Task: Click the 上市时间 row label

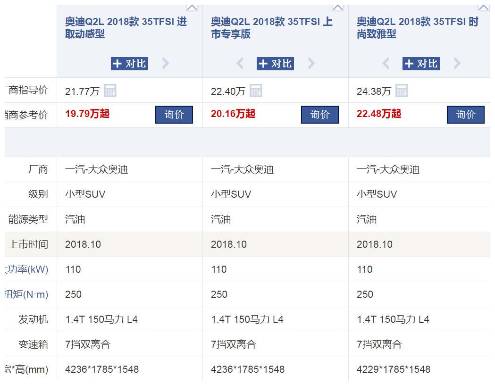Action: [x=28, y=244]
